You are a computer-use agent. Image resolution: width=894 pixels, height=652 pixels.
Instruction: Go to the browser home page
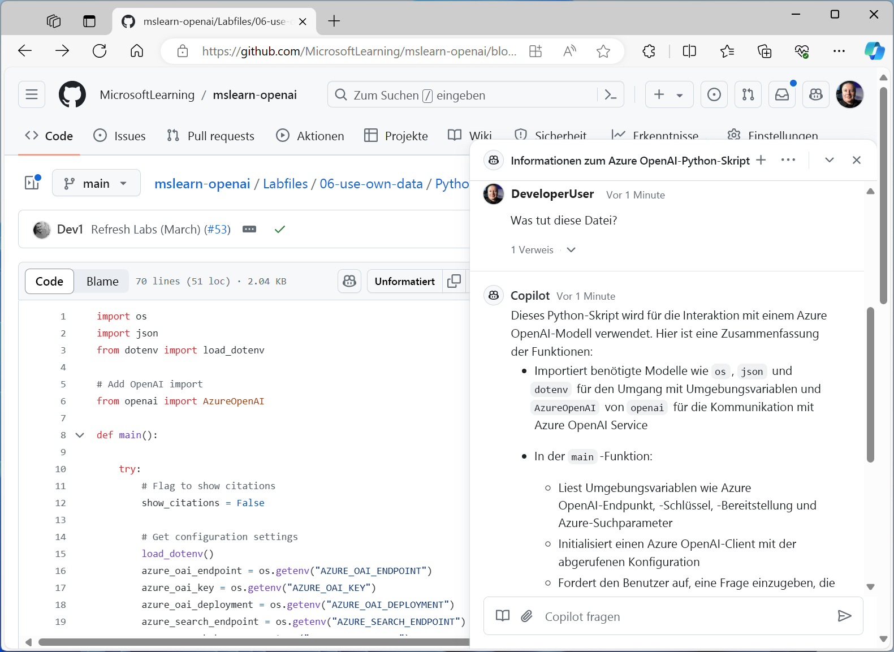coord(137,51)
